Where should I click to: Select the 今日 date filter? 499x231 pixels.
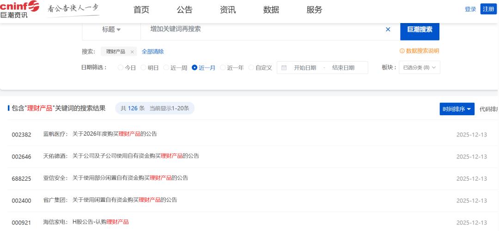(x=121, y=68)
